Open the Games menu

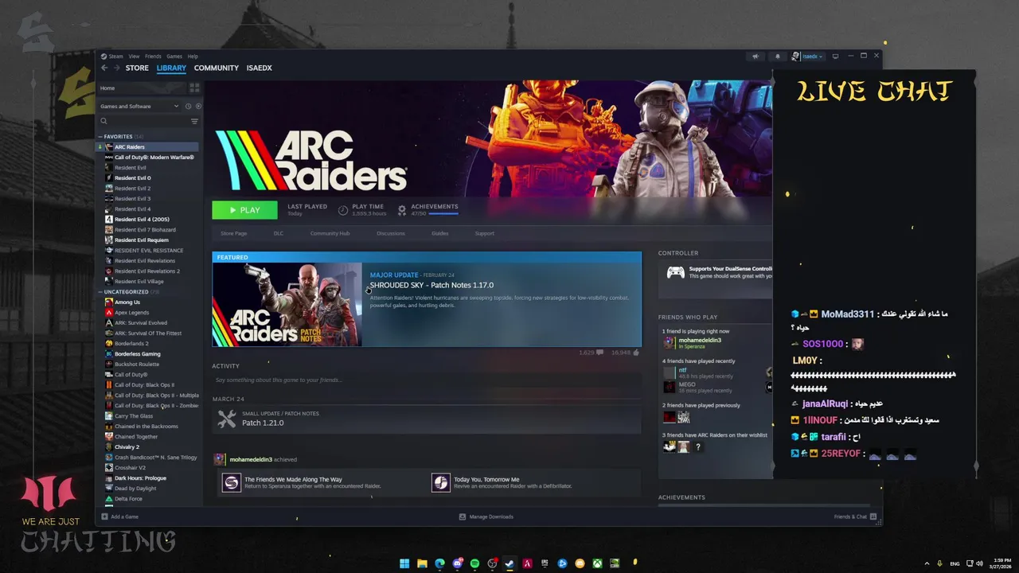click(x=174, y=57)
